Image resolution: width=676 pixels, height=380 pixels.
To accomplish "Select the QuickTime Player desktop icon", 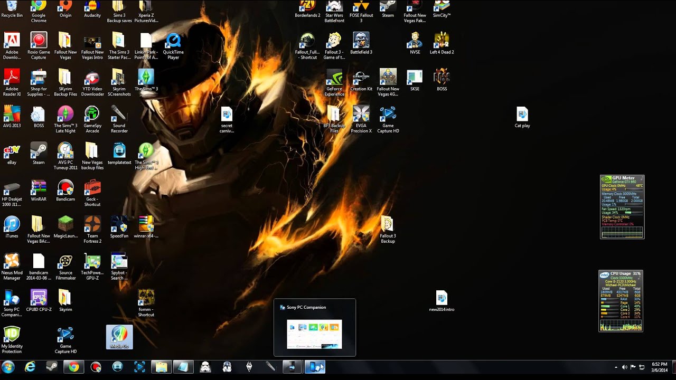I will (173, 45).
